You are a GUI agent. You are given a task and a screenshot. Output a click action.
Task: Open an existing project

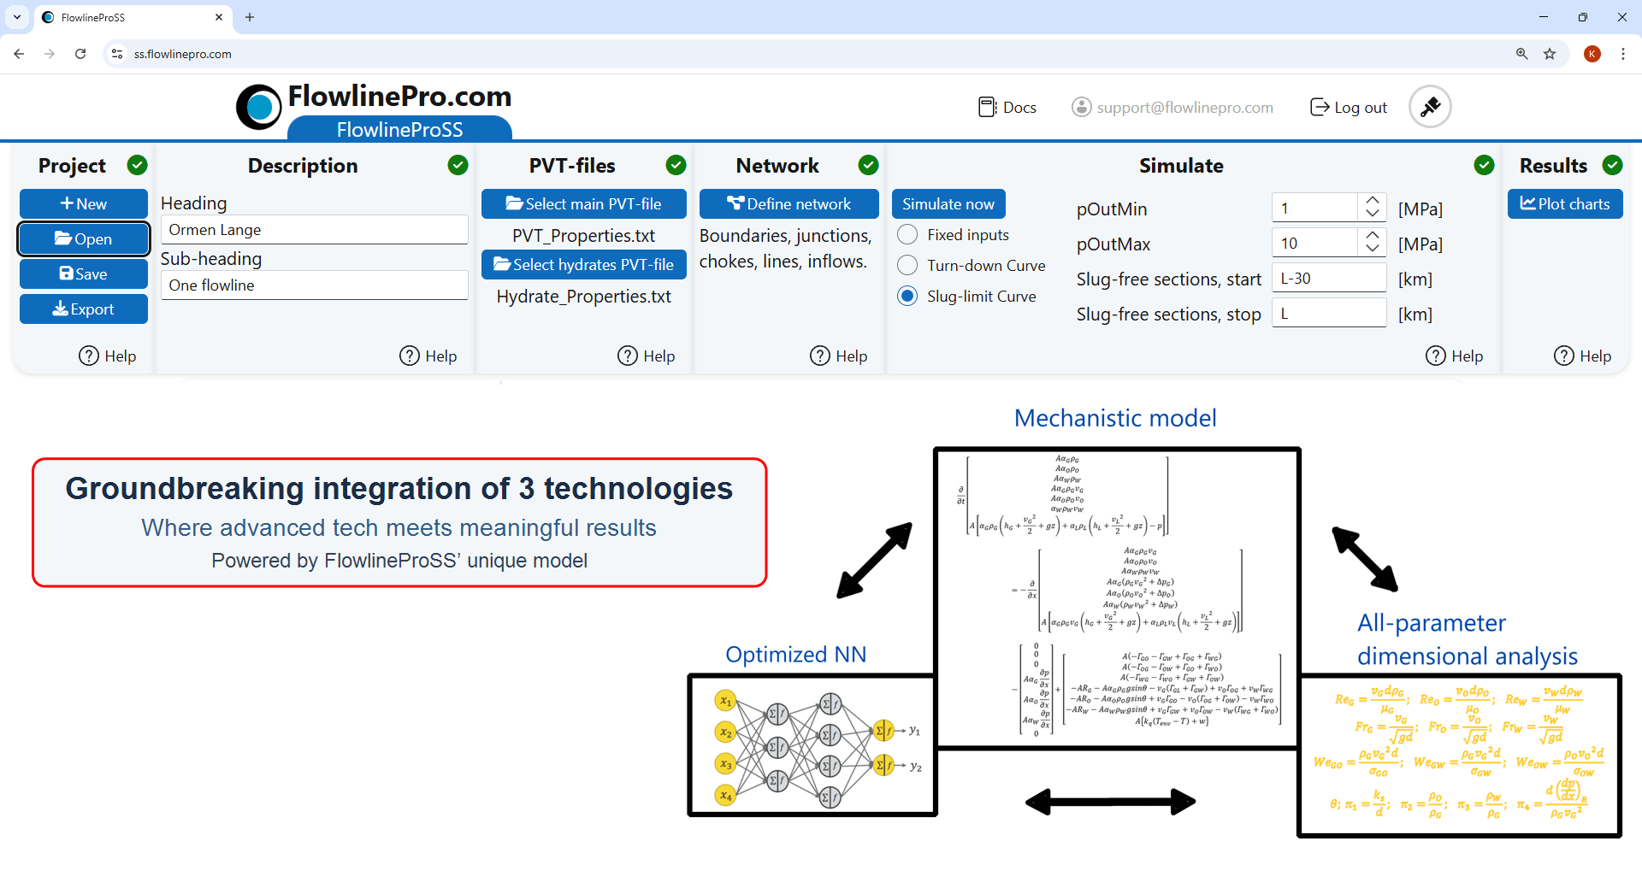tap(83, 238)
